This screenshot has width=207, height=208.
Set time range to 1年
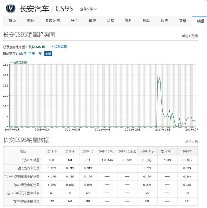coord(39,54)
